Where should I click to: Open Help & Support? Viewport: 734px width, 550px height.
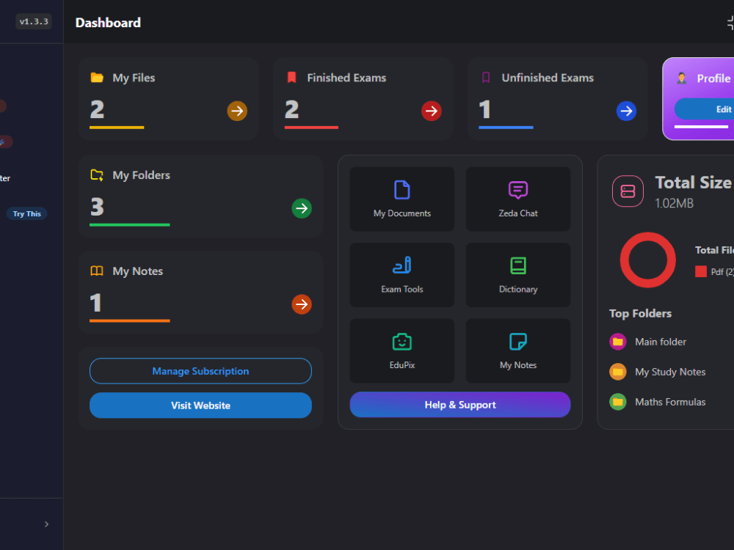460,405
